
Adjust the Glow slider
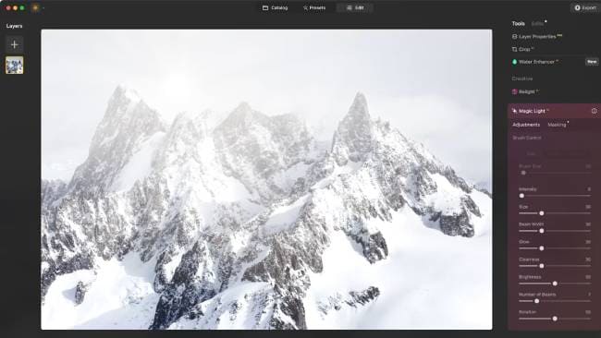555,248
